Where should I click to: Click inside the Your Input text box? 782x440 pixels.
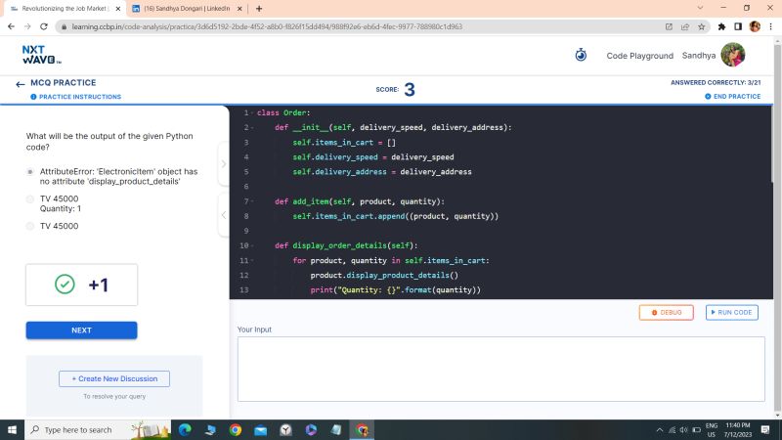(x=500, y=369)
